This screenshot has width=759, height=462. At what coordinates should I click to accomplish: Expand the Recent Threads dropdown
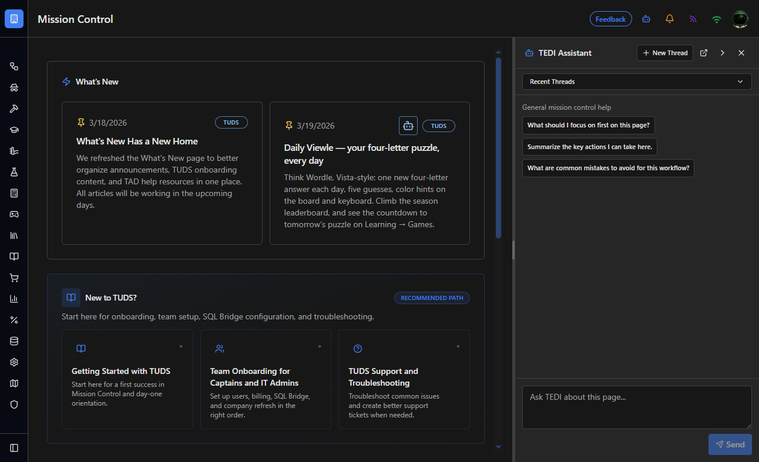(x=637, y=82)
